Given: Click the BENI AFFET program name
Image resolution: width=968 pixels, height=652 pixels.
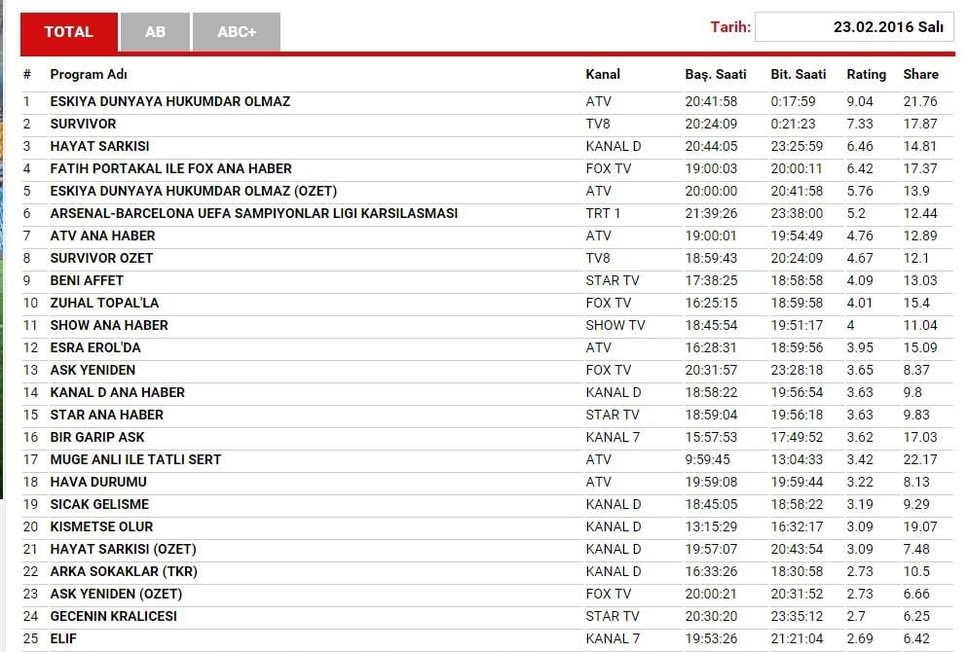Looking at the screenshot, I should [87, 280].
